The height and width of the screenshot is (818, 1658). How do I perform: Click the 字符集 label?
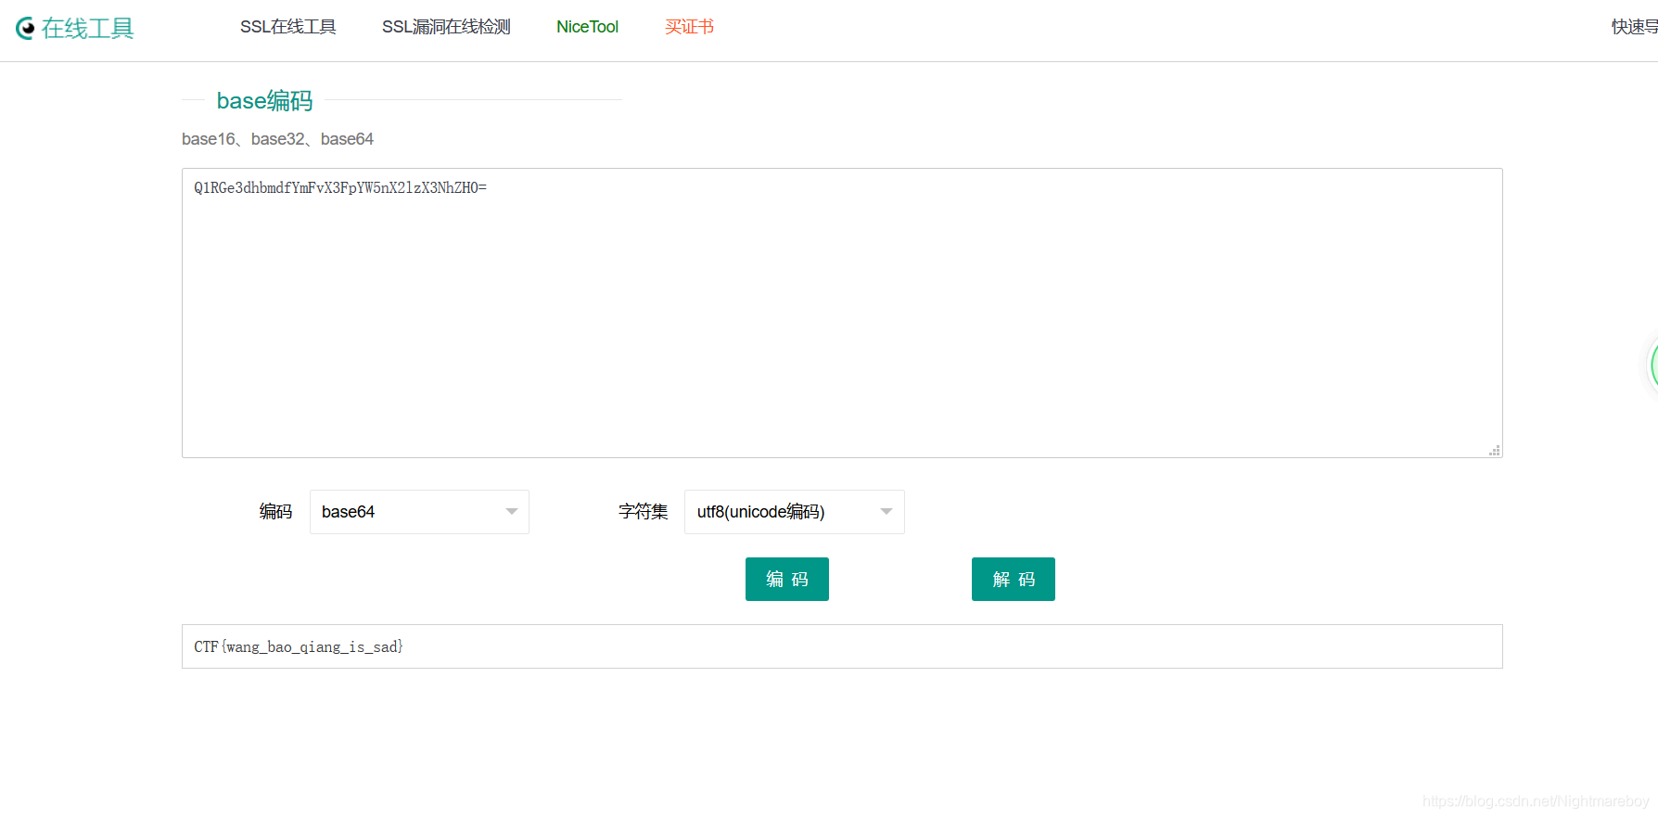coord(643,512)
